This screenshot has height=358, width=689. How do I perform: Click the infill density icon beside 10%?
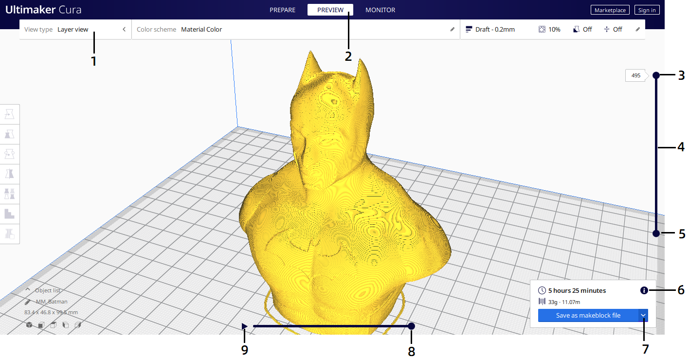click(x=542, y=29)
